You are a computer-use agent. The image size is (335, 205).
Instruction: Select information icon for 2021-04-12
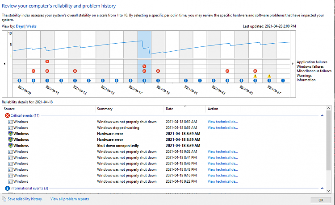point(61,81)
